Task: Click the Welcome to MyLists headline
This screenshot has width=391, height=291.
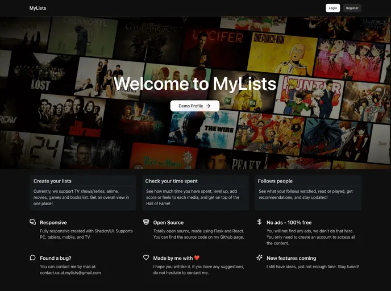Action: (x=195, y=84)
